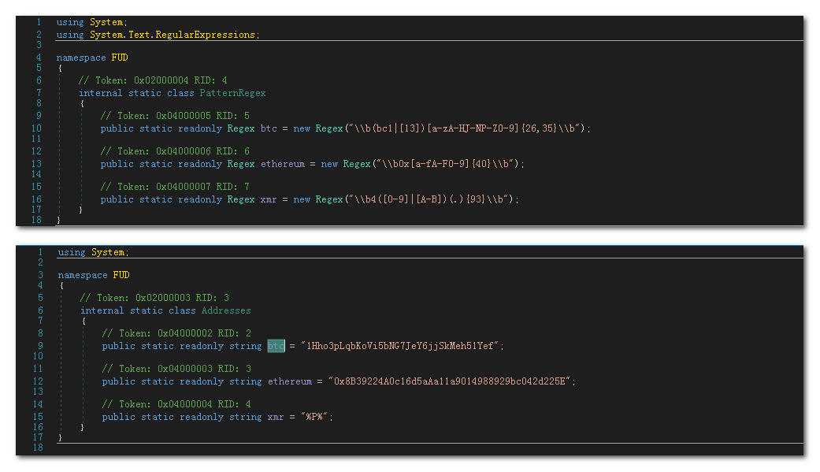Click xmr string field in Addresses class
Viewport: 820px width, 472px height.
[276, 417]
